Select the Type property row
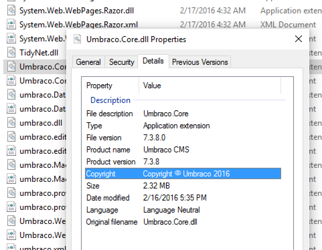 click(183, 126)
